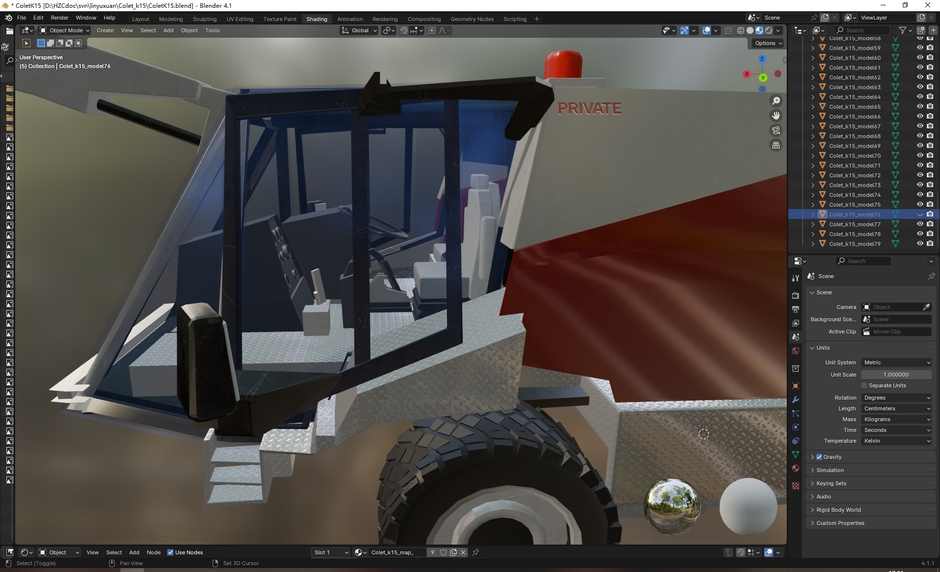The height and width of the screenshot is (572, 940).
Task: Switch to the UV Editing workspace tab
Action: pyautogui.click(x=240, y=19)
